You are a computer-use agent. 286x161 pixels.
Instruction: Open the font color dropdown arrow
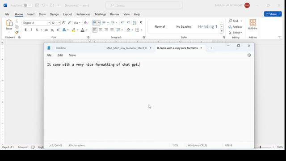(x=87, y=30)
